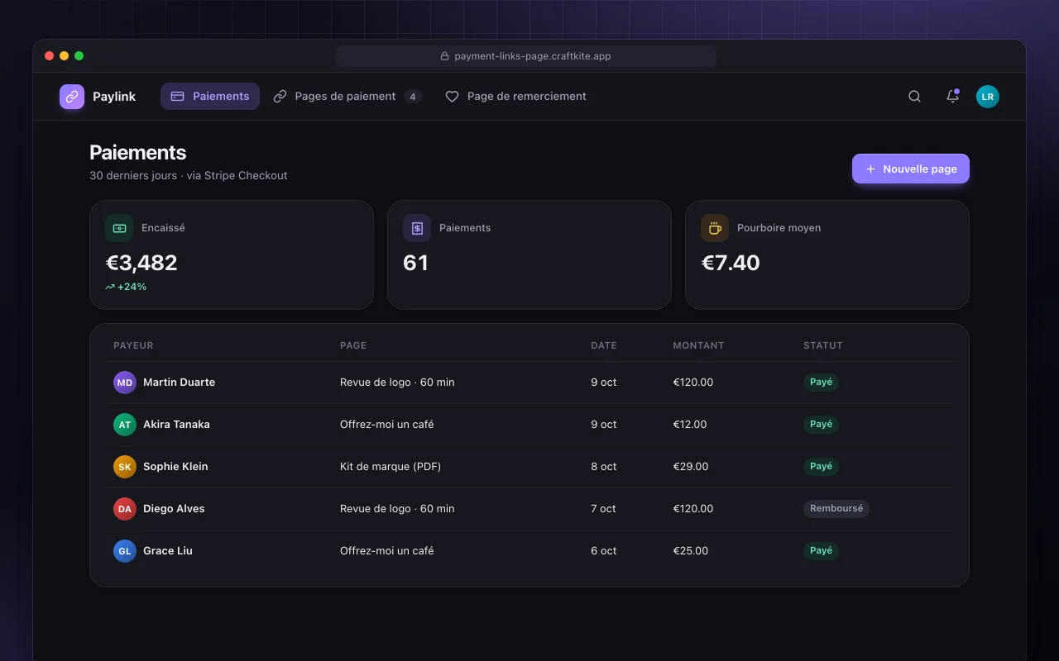This screenshot has width=1059, height=661.
Task: Open the search magnifier icon
Action: 914,97
